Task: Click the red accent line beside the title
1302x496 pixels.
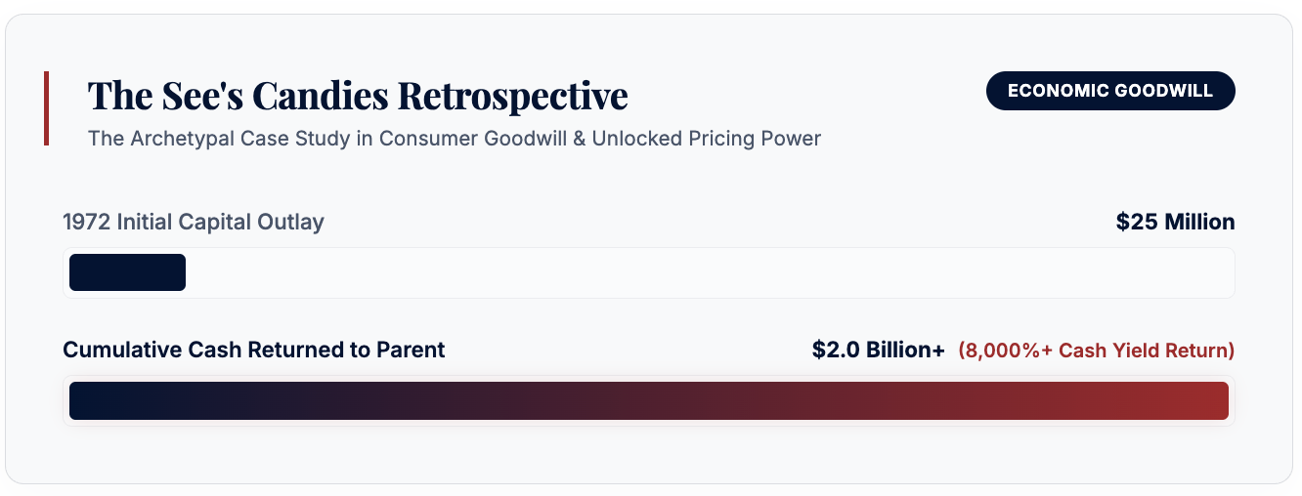Action: (x=46, y=108)
